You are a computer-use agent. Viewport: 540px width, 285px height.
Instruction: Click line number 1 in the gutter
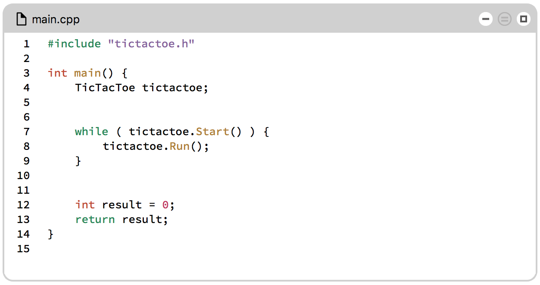click(x=27, y=43)
